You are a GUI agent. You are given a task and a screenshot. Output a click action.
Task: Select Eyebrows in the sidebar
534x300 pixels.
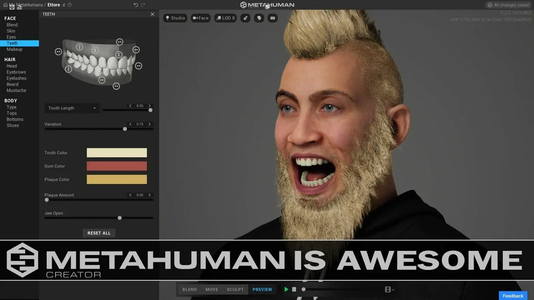(x=16, y=72)
